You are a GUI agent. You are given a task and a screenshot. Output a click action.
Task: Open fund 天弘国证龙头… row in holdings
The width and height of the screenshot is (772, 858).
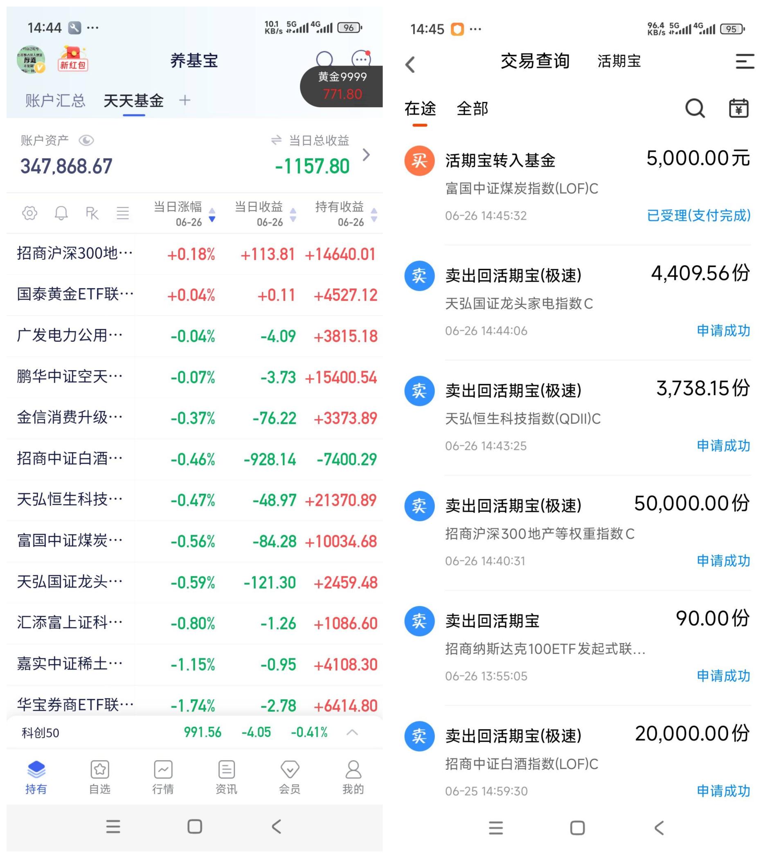[195, 582]
